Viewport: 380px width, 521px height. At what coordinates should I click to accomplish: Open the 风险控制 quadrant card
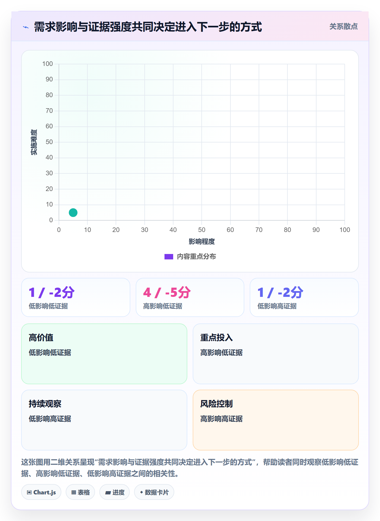point(276,420)
